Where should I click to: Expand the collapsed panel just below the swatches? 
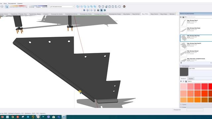[196, 104]
